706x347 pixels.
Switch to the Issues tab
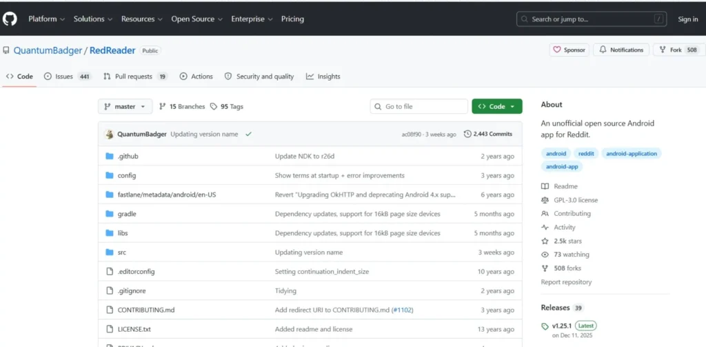coord(68,77)
